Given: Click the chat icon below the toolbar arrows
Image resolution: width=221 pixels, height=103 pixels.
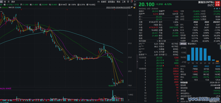Looking at the screenshot, I should [135, 4].
